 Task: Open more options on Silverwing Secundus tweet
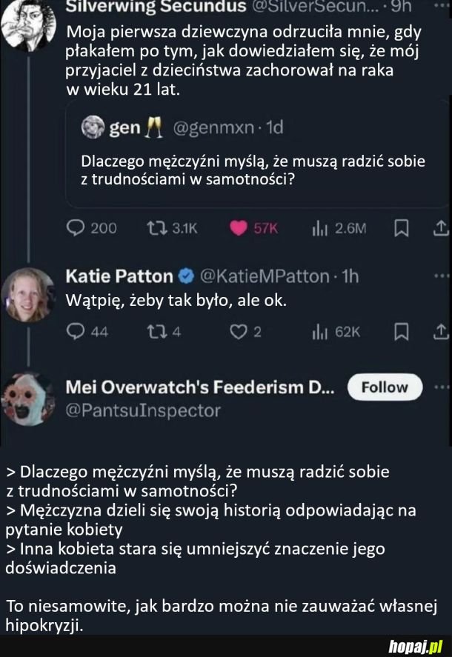coord(442,6)
